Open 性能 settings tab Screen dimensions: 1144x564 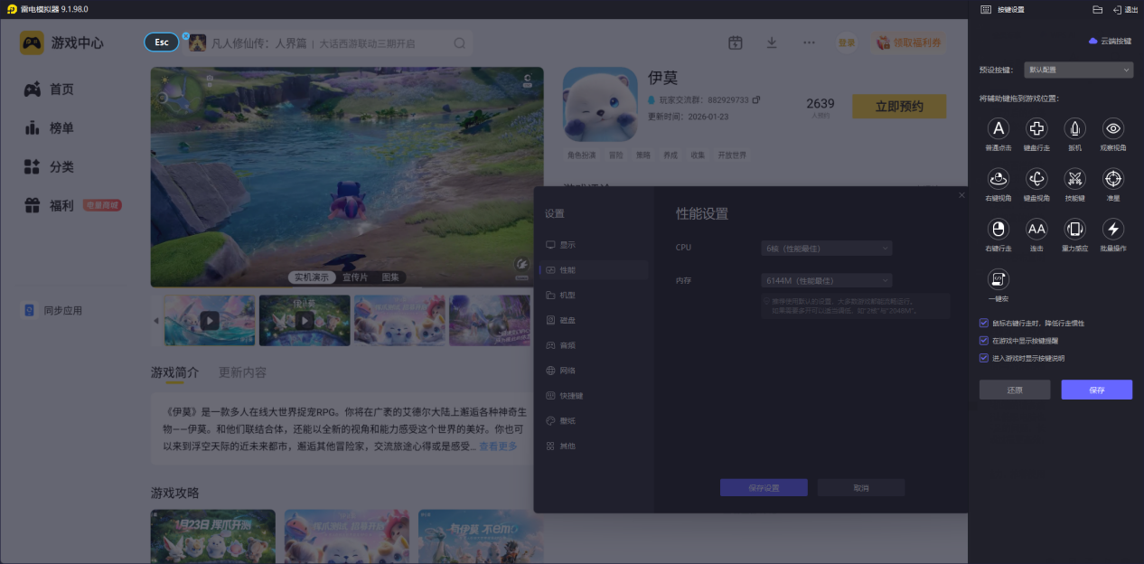point(593,270)
